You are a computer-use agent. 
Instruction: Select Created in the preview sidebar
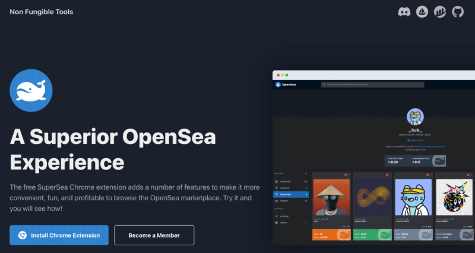pos(291,188)
